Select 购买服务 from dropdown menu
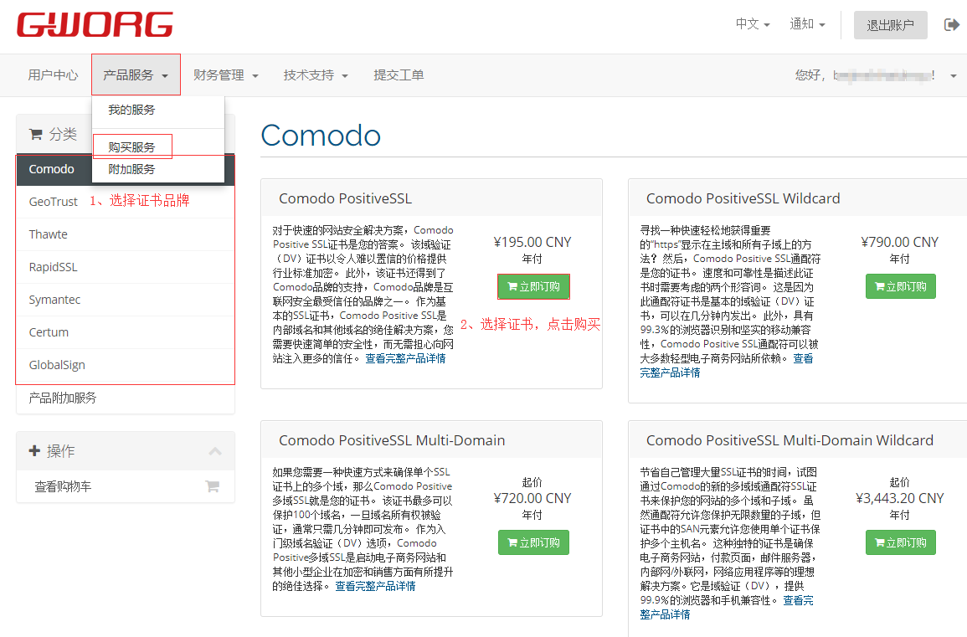 tap(131, 147)
